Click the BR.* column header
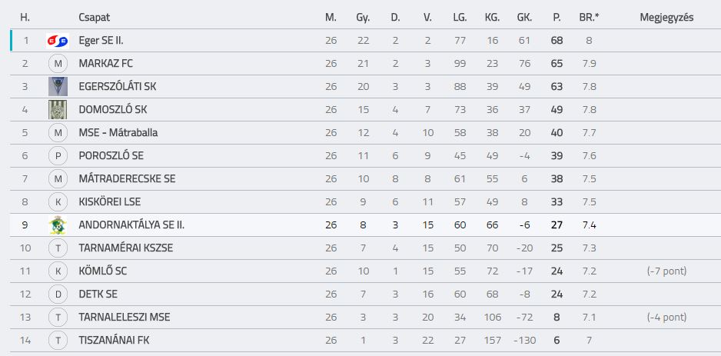 (589, 18)
